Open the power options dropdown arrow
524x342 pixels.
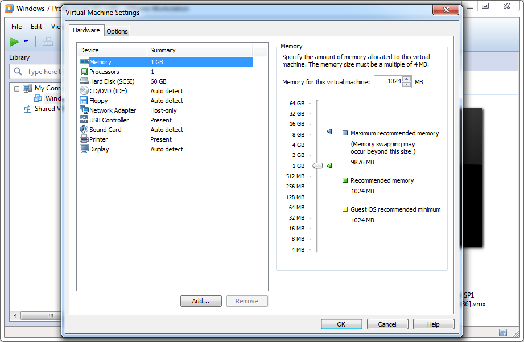(x=26, y=42)
